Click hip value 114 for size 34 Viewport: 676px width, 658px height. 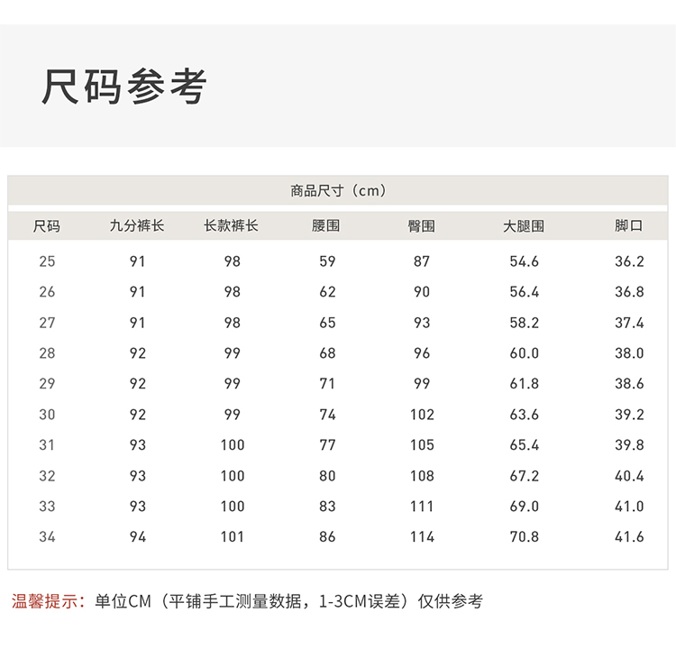422,537
